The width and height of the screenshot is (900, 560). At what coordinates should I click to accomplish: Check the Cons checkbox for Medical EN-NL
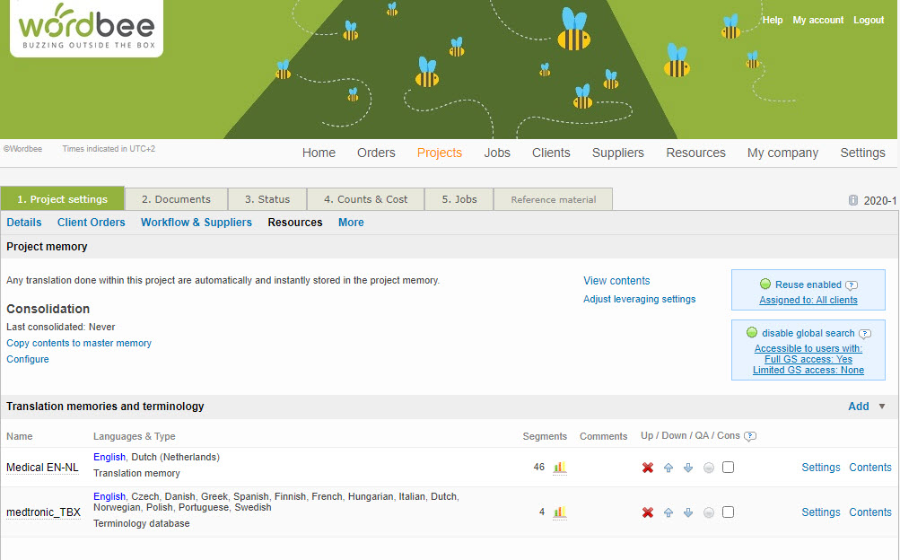point(728,467)
